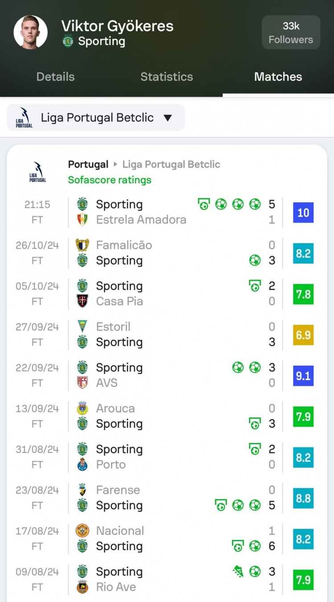334x602 pixels.
Task: Tap the Famalicão team crest
Action: [82, 245]
